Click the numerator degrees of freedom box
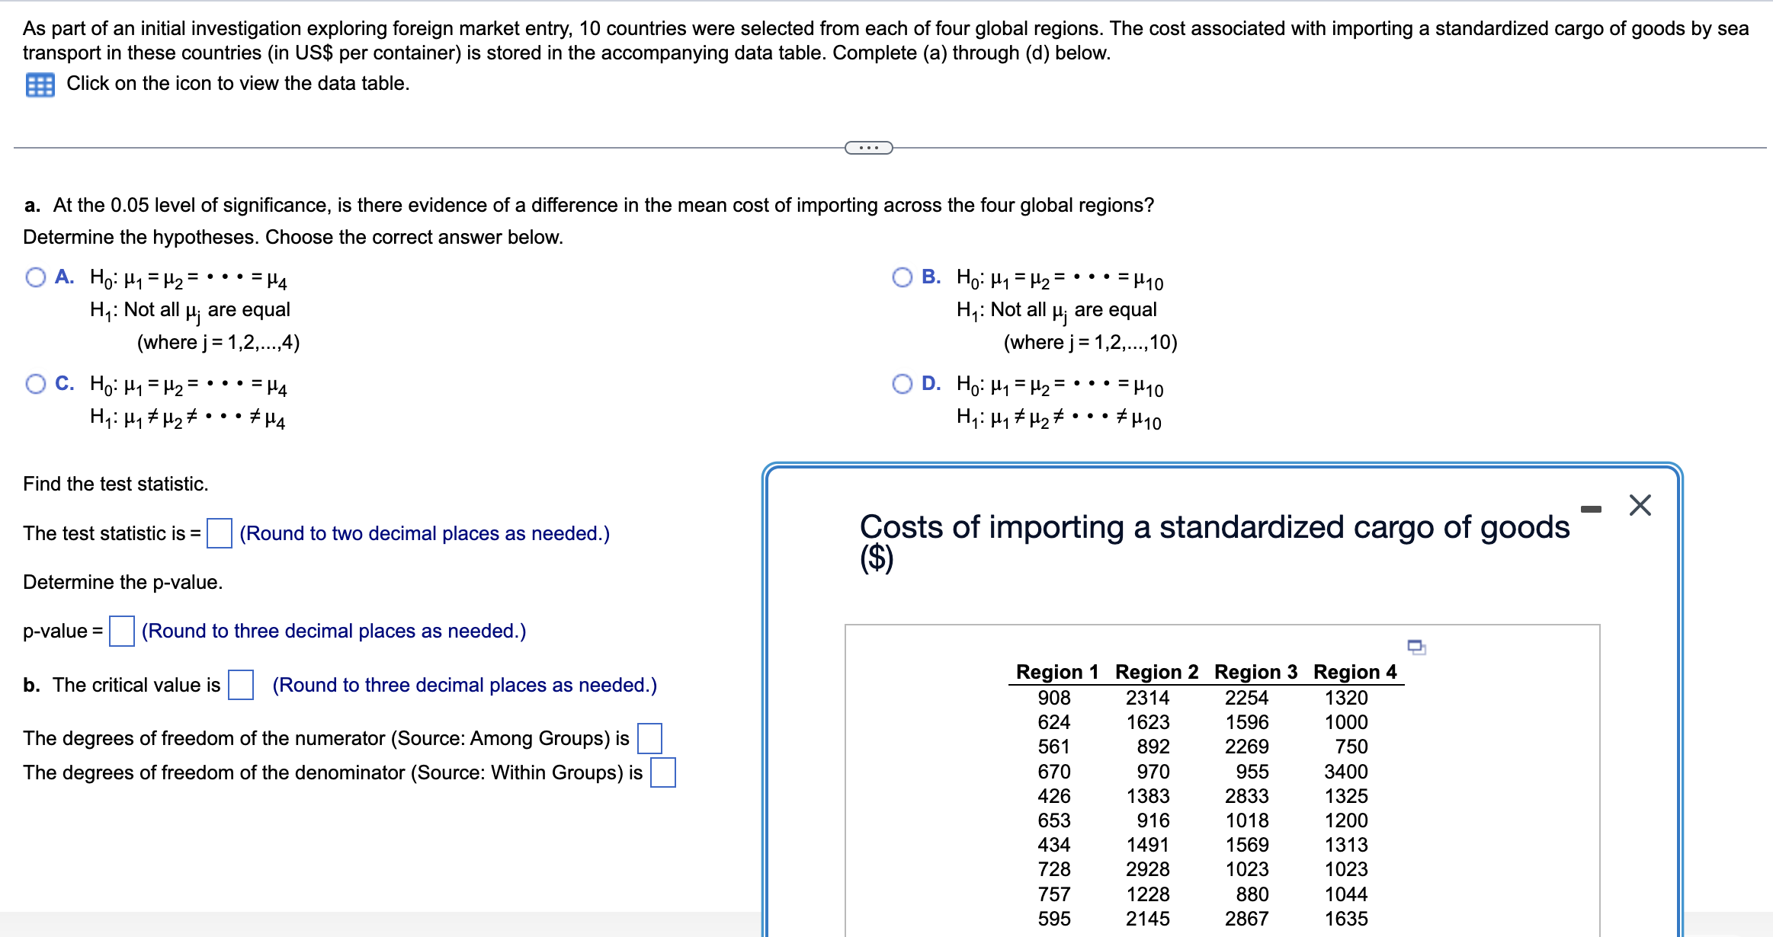 pos(649,737)
